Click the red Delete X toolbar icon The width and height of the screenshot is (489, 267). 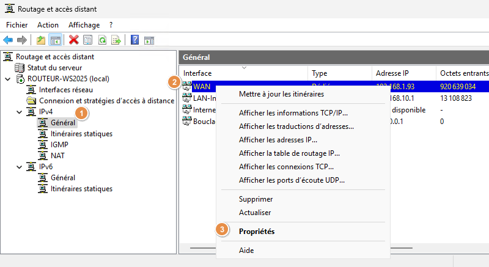(x=73, y=40)
